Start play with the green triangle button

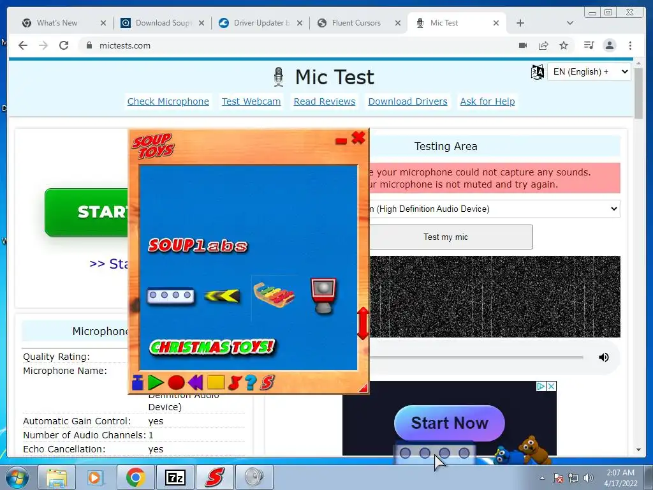(x=156, y=383)
